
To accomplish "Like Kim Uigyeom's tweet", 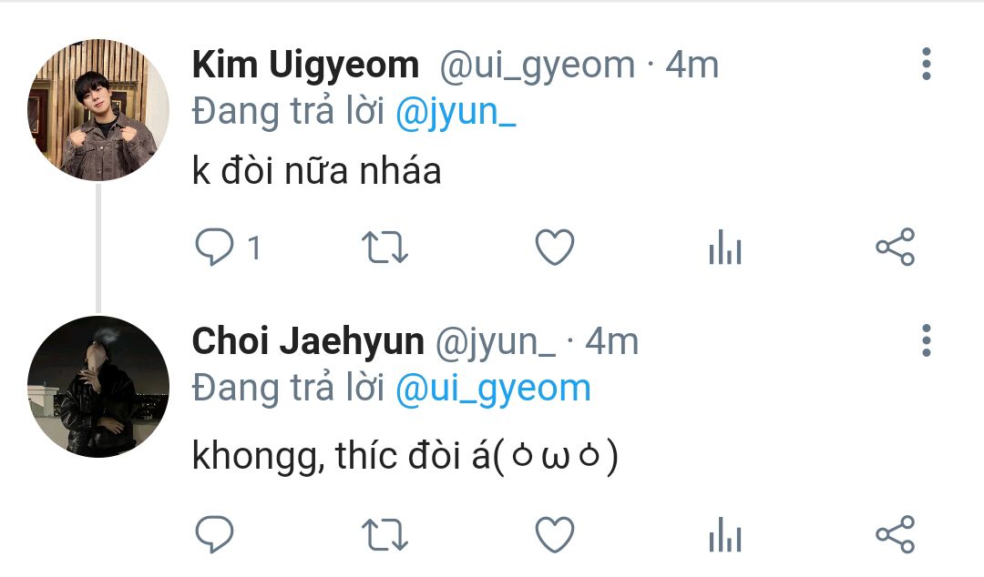I will coord(554,248).
